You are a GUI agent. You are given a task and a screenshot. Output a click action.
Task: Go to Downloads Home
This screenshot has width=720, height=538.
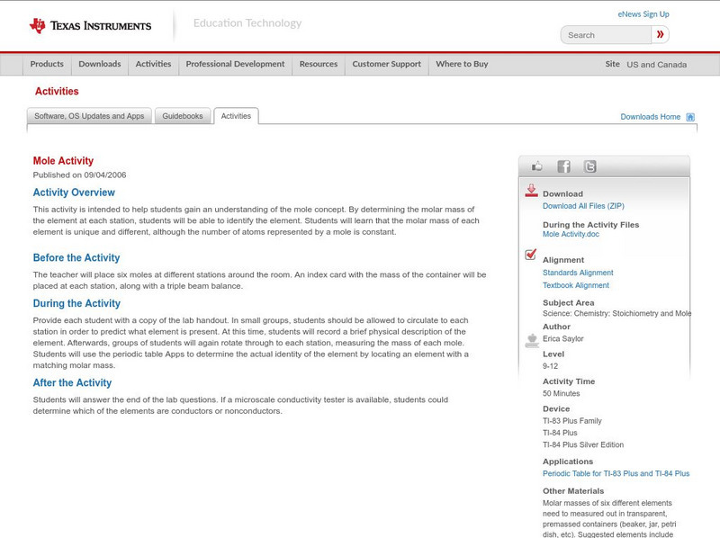click(x=650, y=117)
